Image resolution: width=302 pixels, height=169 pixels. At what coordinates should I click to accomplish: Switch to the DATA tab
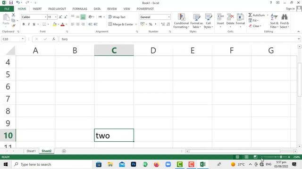[97, 9]
